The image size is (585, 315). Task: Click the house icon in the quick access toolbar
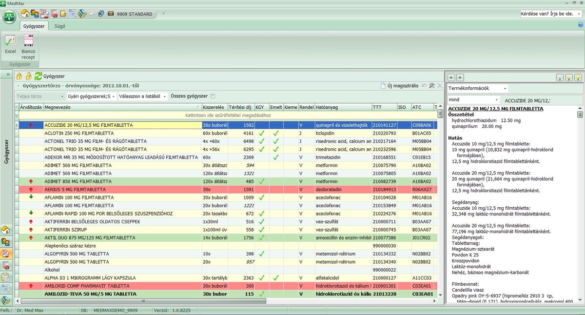pyautogui.click(x=25, y=14)
